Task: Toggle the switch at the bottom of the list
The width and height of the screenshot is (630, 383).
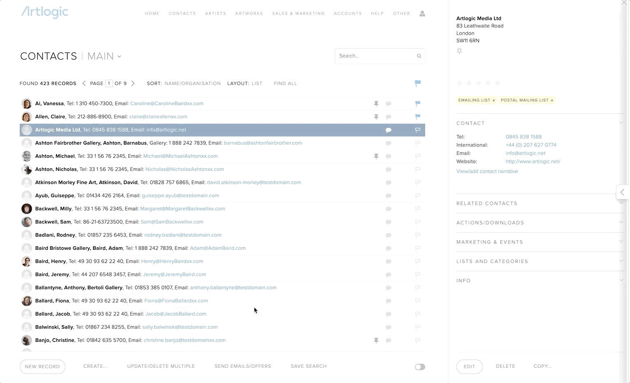Action: point(420,367)
